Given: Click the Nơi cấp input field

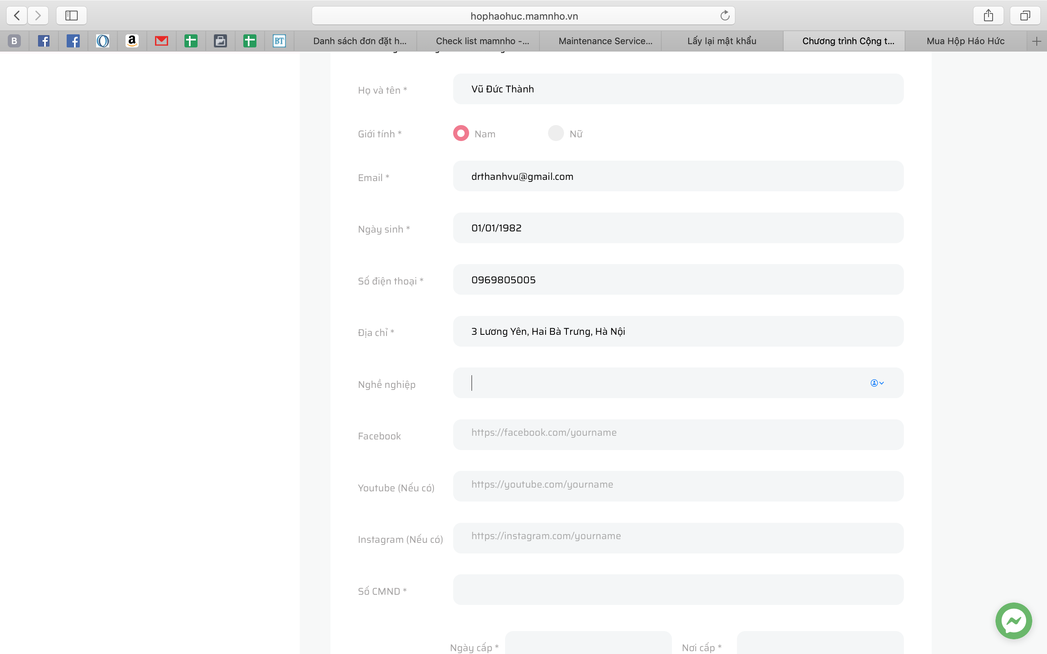Looking at the screenshot, I should click(x=820, y=643).
